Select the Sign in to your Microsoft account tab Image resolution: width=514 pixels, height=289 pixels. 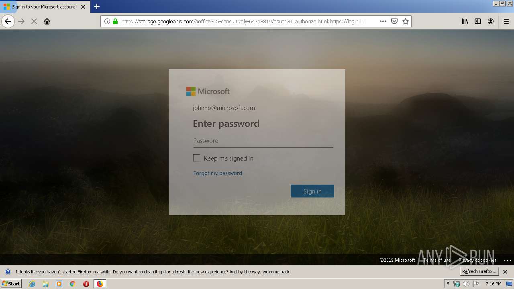pyautogui.click(x=44, y=7)
